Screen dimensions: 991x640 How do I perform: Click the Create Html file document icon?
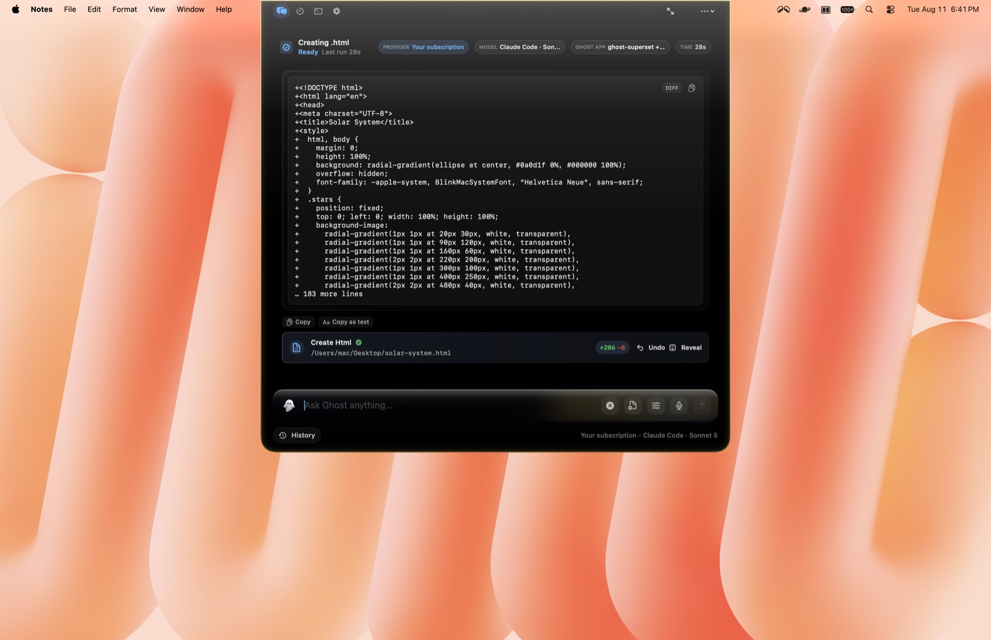(297, 348)
